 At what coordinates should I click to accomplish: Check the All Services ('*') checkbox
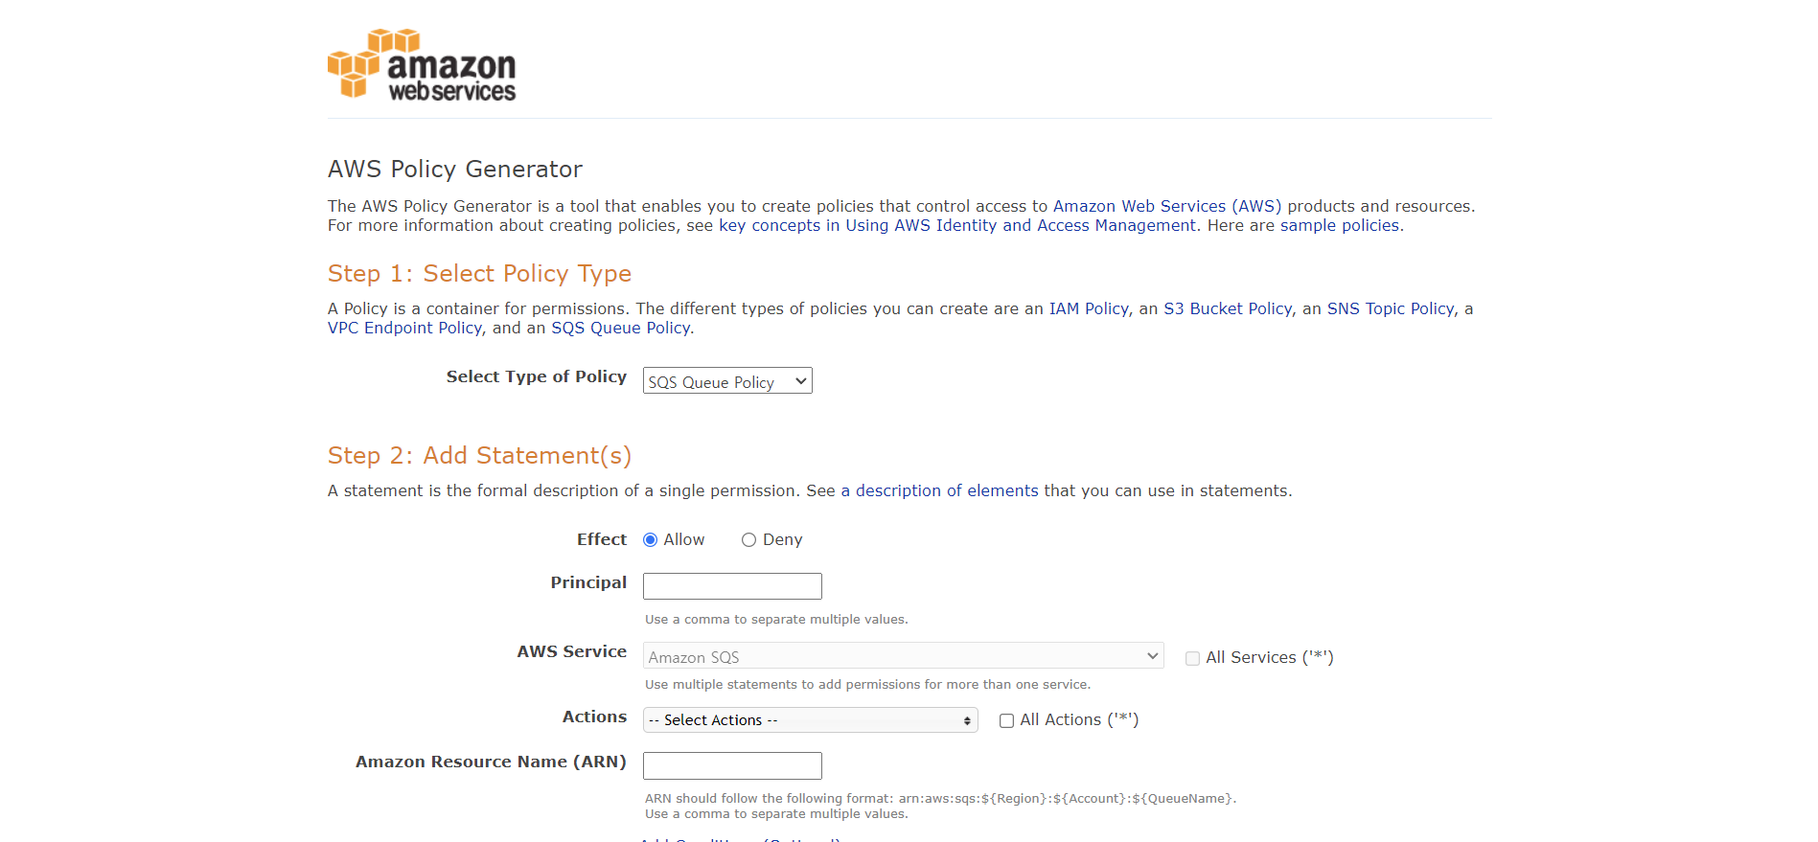(1192, 658)
